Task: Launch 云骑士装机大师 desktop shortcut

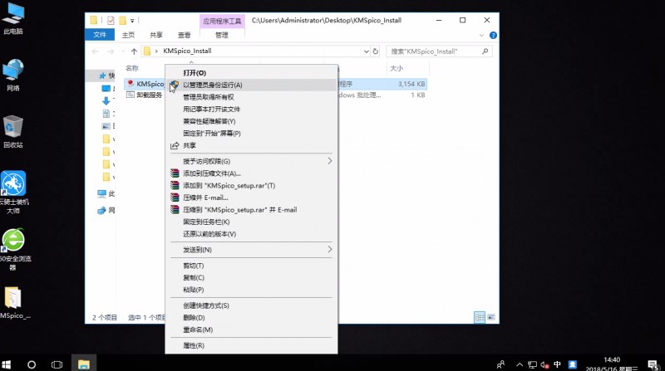Action: pyautogui.click(x=13, y=193)
